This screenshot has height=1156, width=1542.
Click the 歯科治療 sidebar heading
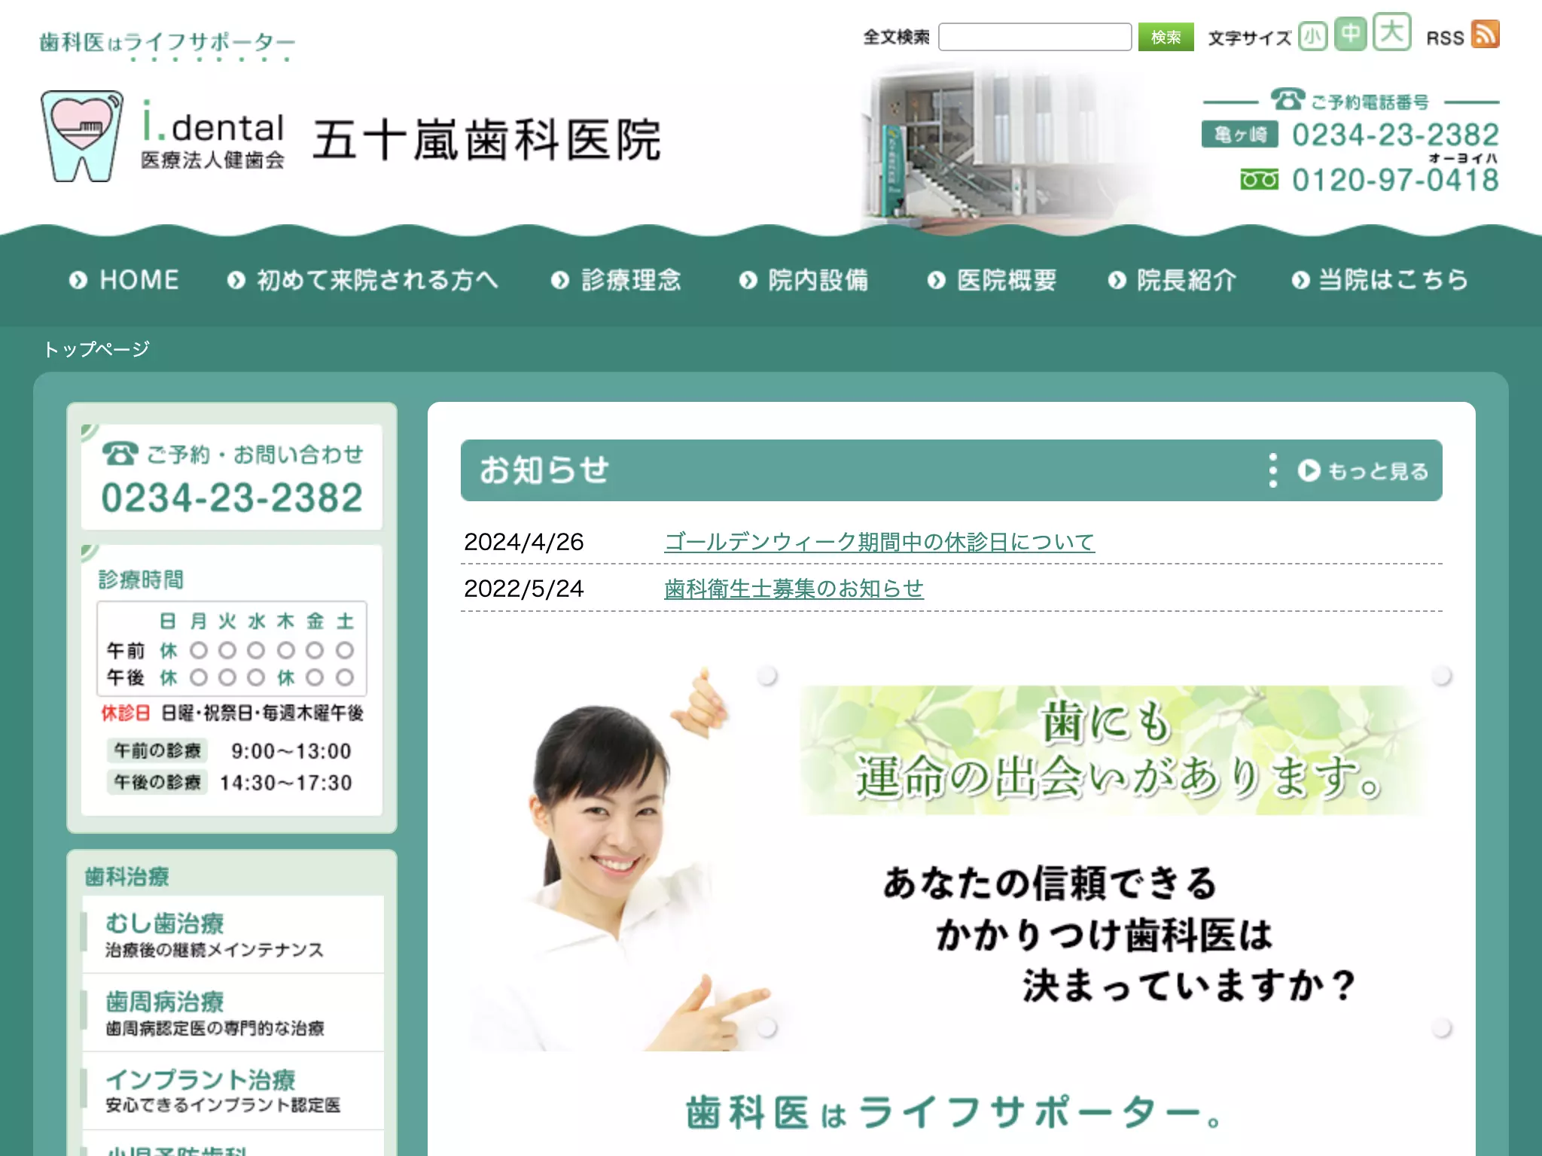tap(126, 877)
